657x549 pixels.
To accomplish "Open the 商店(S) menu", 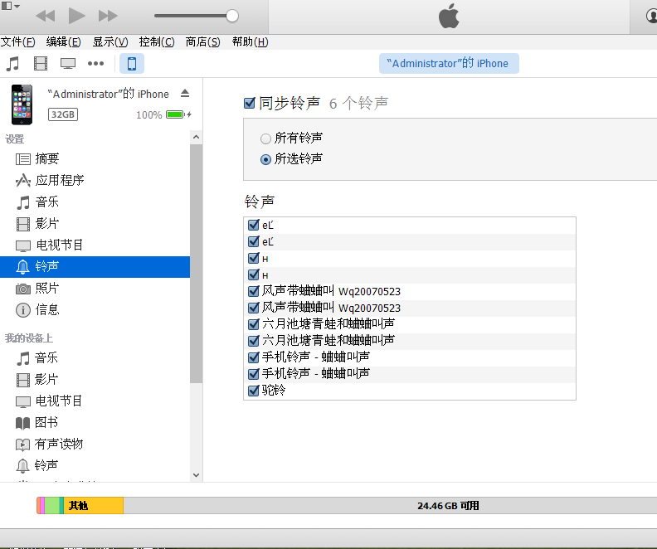I will [202, 41].
